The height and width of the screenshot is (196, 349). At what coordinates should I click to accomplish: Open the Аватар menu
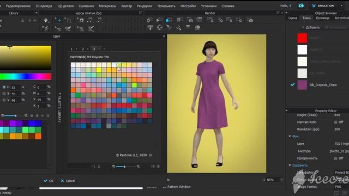pos(127,6)
